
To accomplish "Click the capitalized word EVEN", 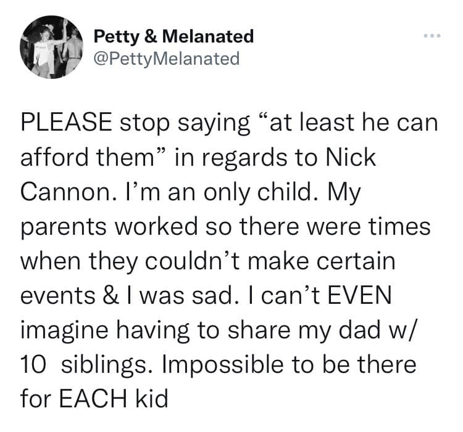I will [359, 296].
